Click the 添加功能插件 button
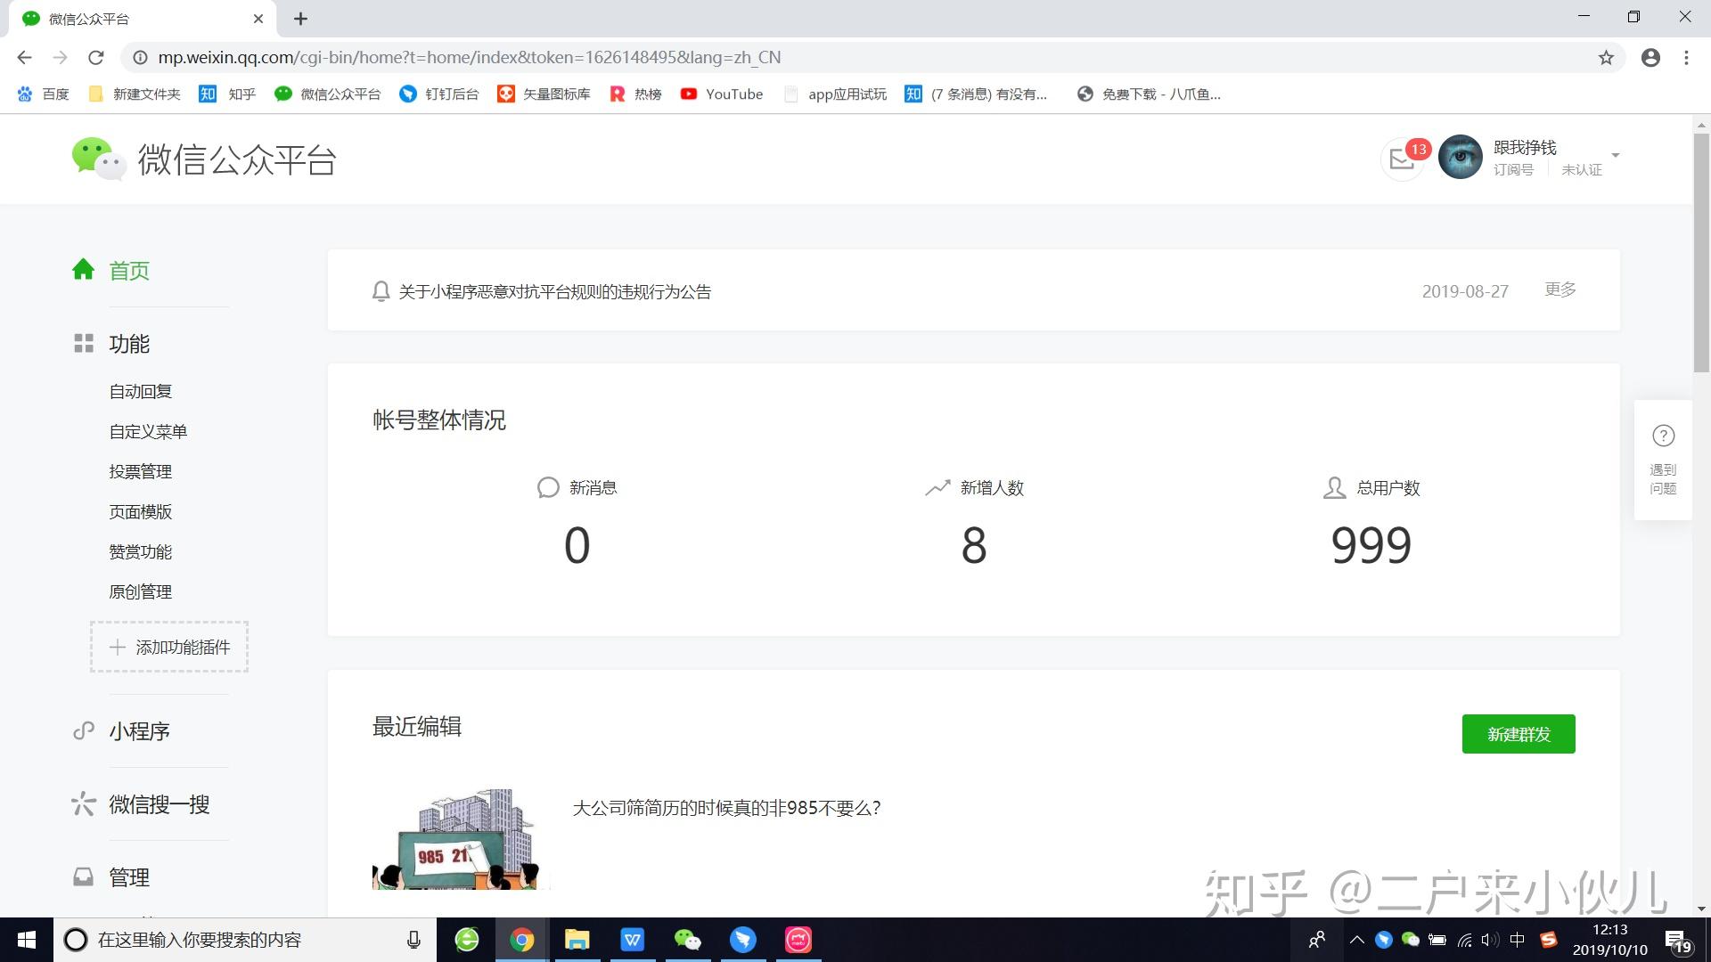Screen dimensions: 1711x962 pyautogui.click(x=169, y=647)
